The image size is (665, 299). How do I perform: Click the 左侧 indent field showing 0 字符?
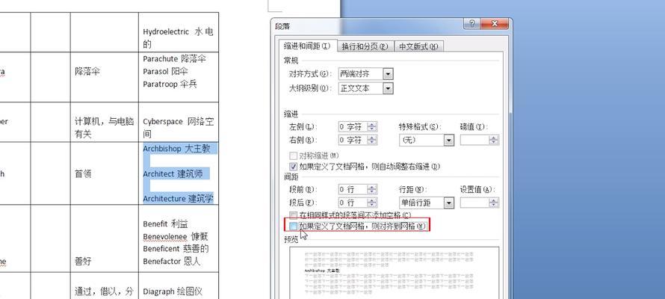click(353, 126)
